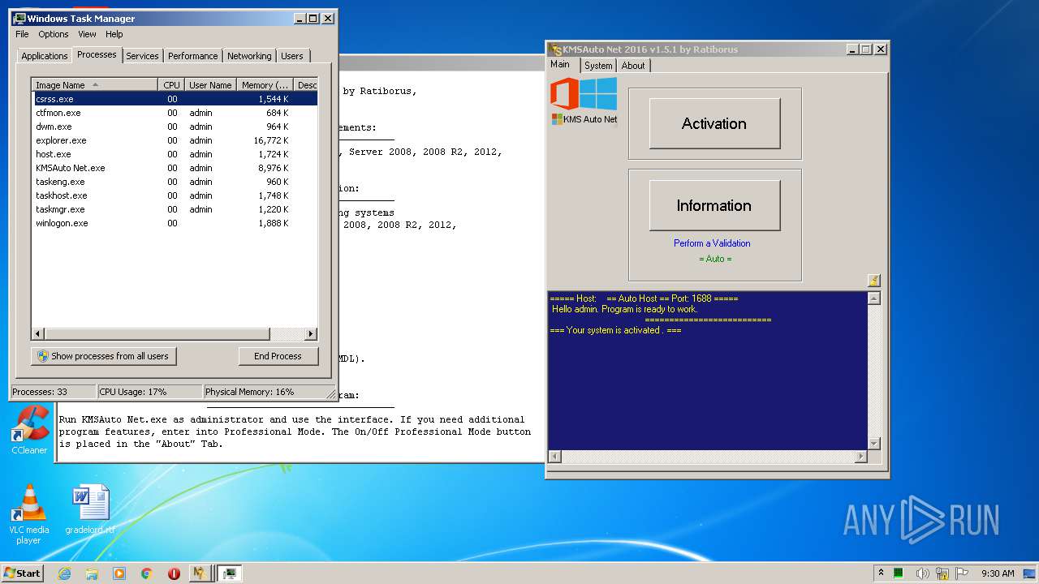
Task: Click KMSAuto log horizontal scroll right arrow
Action: click(x=861, y=457)
